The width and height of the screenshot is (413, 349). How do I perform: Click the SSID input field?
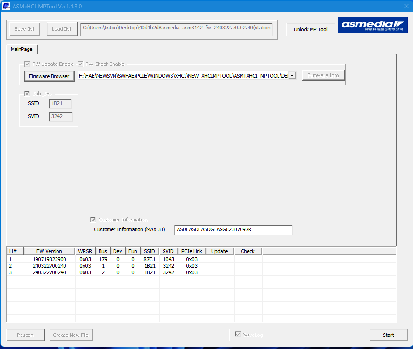pyautogui.click(x=60, y=103)
